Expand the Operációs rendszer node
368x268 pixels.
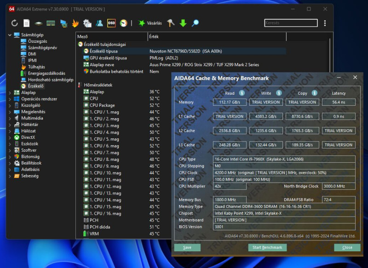point(10,99)
